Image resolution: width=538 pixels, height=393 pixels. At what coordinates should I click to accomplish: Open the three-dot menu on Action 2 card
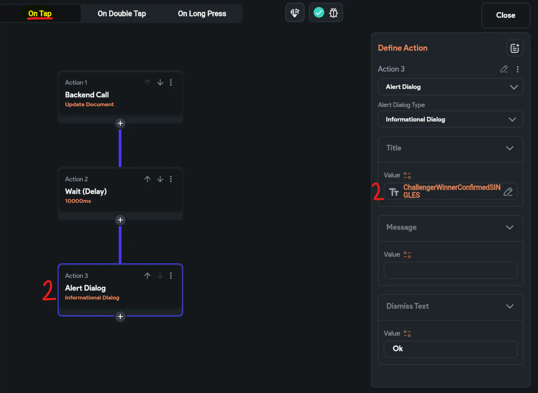(171, 179)
